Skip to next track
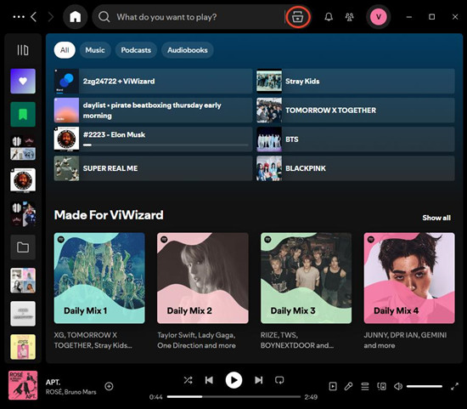 258,380
